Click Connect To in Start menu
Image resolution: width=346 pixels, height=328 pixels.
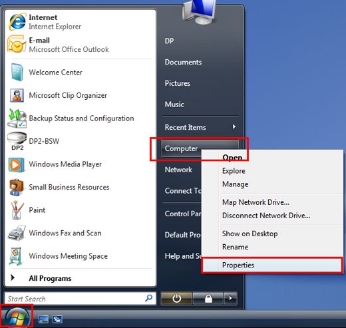183,191
